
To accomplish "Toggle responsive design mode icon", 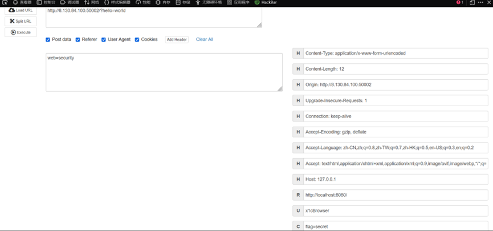I will [472, 2].
